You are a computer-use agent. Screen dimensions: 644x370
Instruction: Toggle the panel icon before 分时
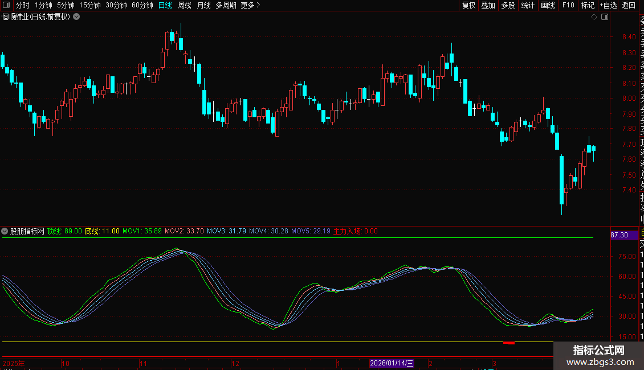point(6,5)
